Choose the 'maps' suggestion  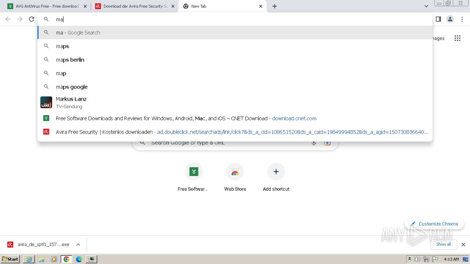235,46
